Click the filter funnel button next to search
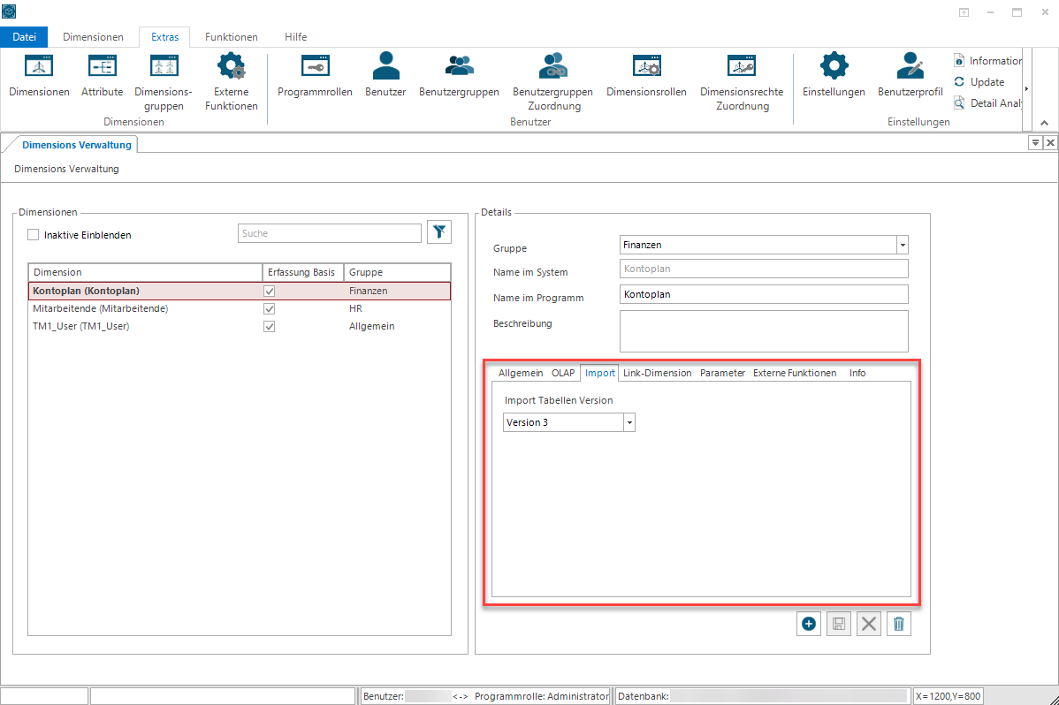The image size is (1059, 705). (x=439, y=232)
